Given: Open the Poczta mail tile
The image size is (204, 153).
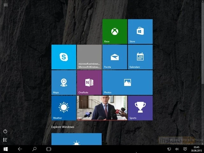Looking at the screenshot, I should click(x=115, y=57).
